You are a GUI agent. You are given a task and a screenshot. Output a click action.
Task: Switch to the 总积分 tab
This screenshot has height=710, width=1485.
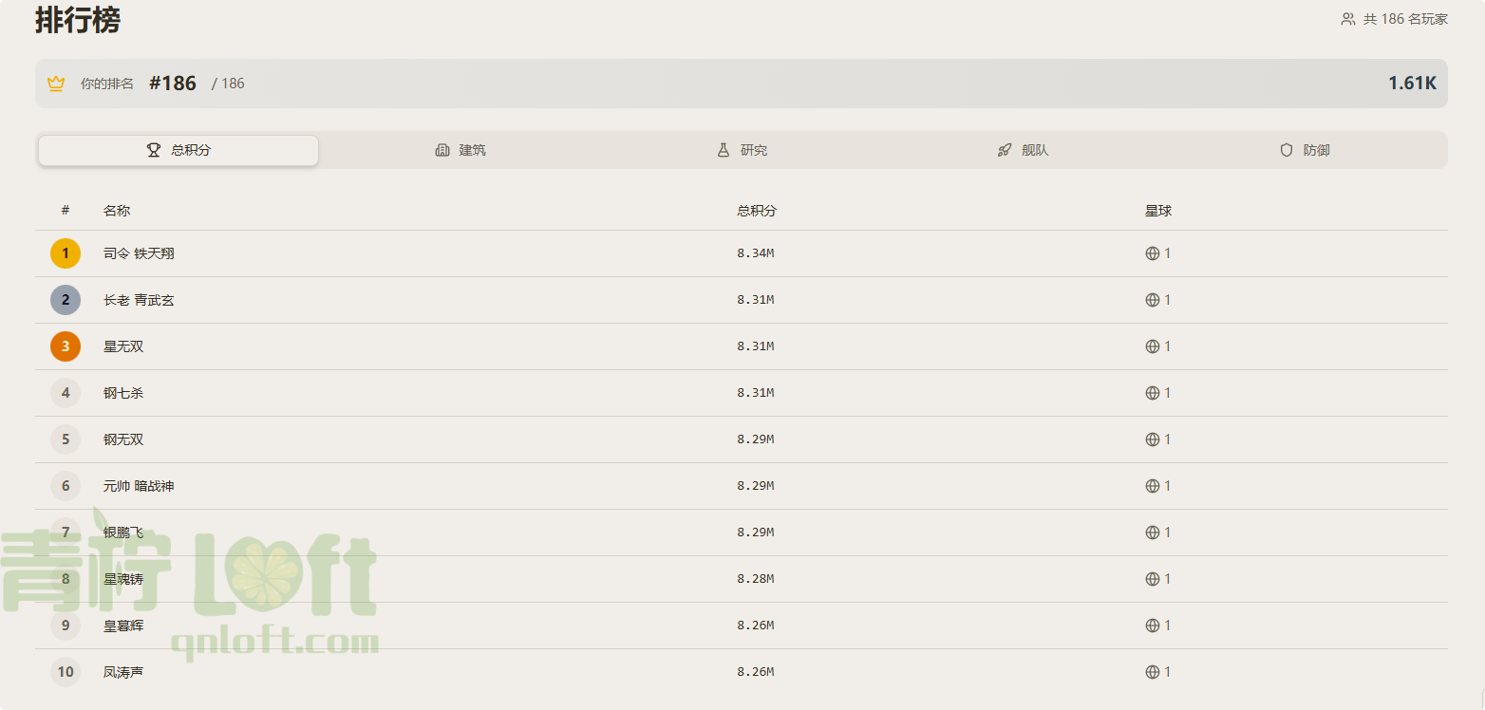[179, 150]
